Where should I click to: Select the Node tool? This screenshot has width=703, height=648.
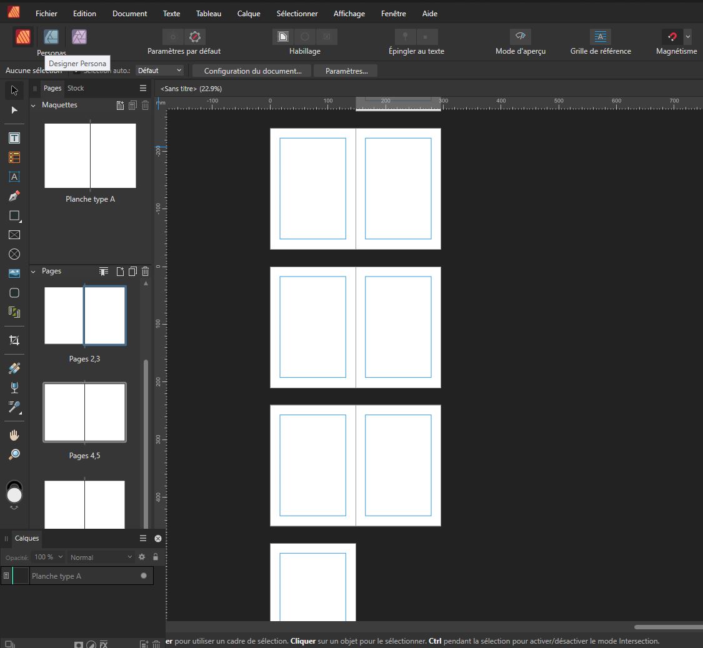[x=14, y=110]
